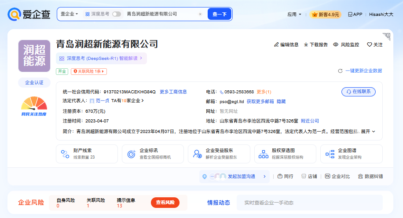403x218 pixels.
Task: Click the 编辑信息 pencil icon
Action: [276, 44]
